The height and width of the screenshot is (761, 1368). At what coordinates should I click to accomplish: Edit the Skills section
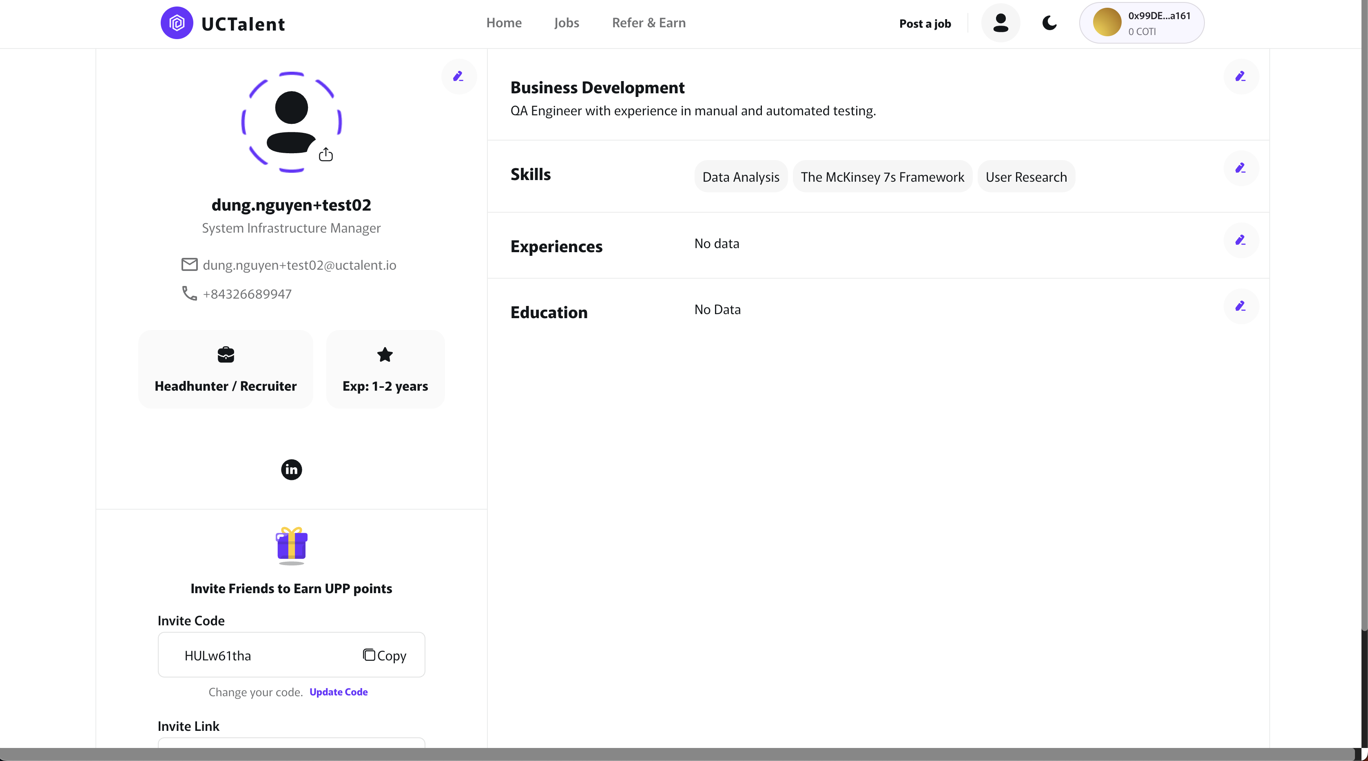(x=1241, y=168)
